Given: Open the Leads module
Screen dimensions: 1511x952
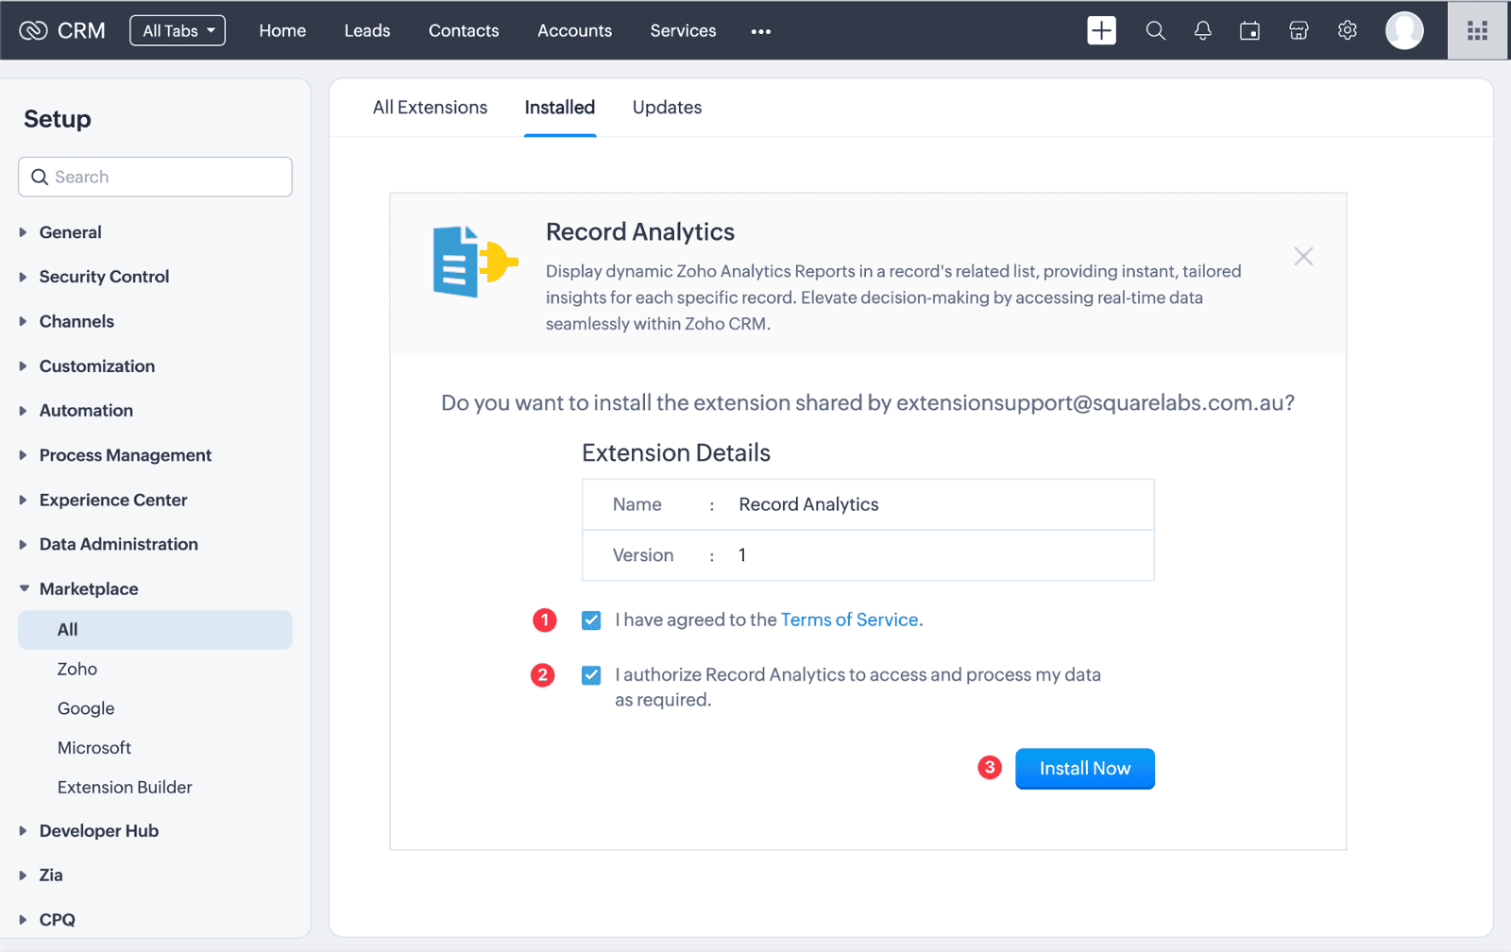Looking at the screenshot, I should [x=367, y=30].
